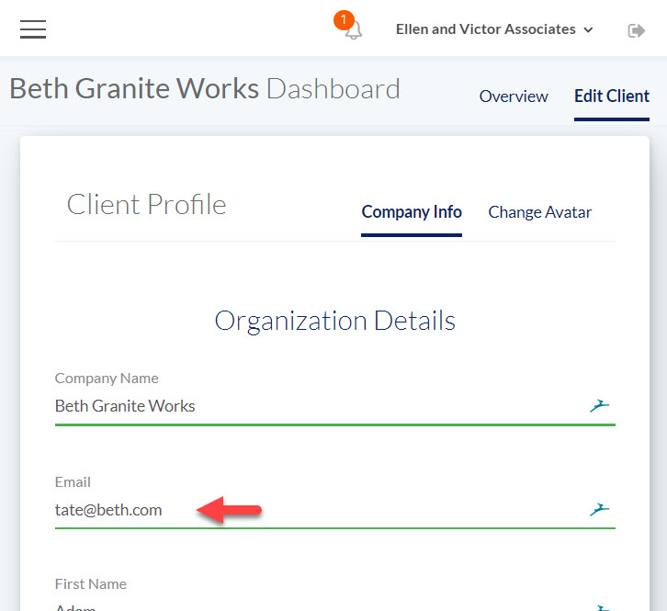Viewport: 667px width, 611px height.
Task: Click the Organization Details heading
Action: [x=334, y=321]
